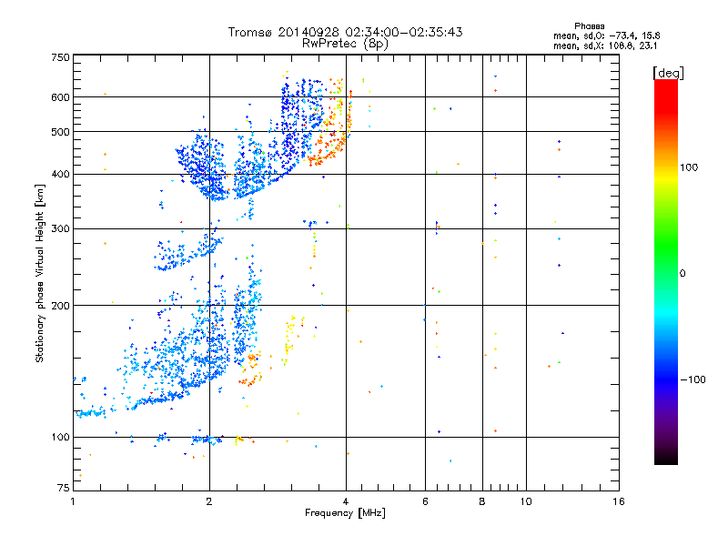728x546 pixels.
Task: Click the "Phases" heading text
Action: coord(589,26)
